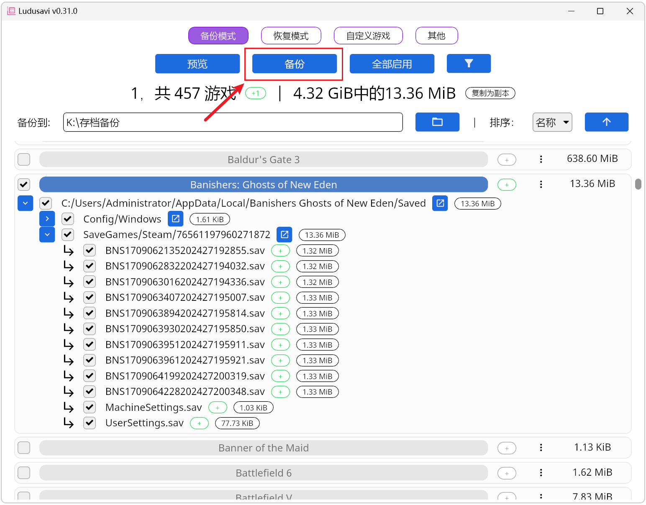Uncheck the Saved root path checkbox
The height and width of the screenshot is (505, 646).
46,203
